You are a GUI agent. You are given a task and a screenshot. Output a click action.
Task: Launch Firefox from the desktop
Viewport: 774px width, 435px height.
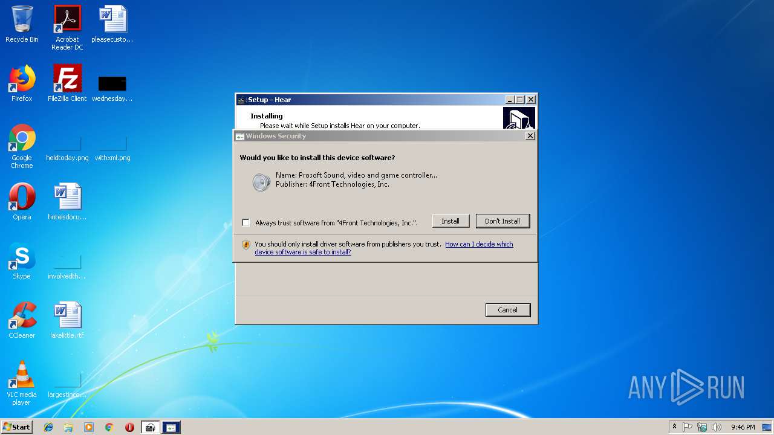pyautogui.click(x=22, y=83)
